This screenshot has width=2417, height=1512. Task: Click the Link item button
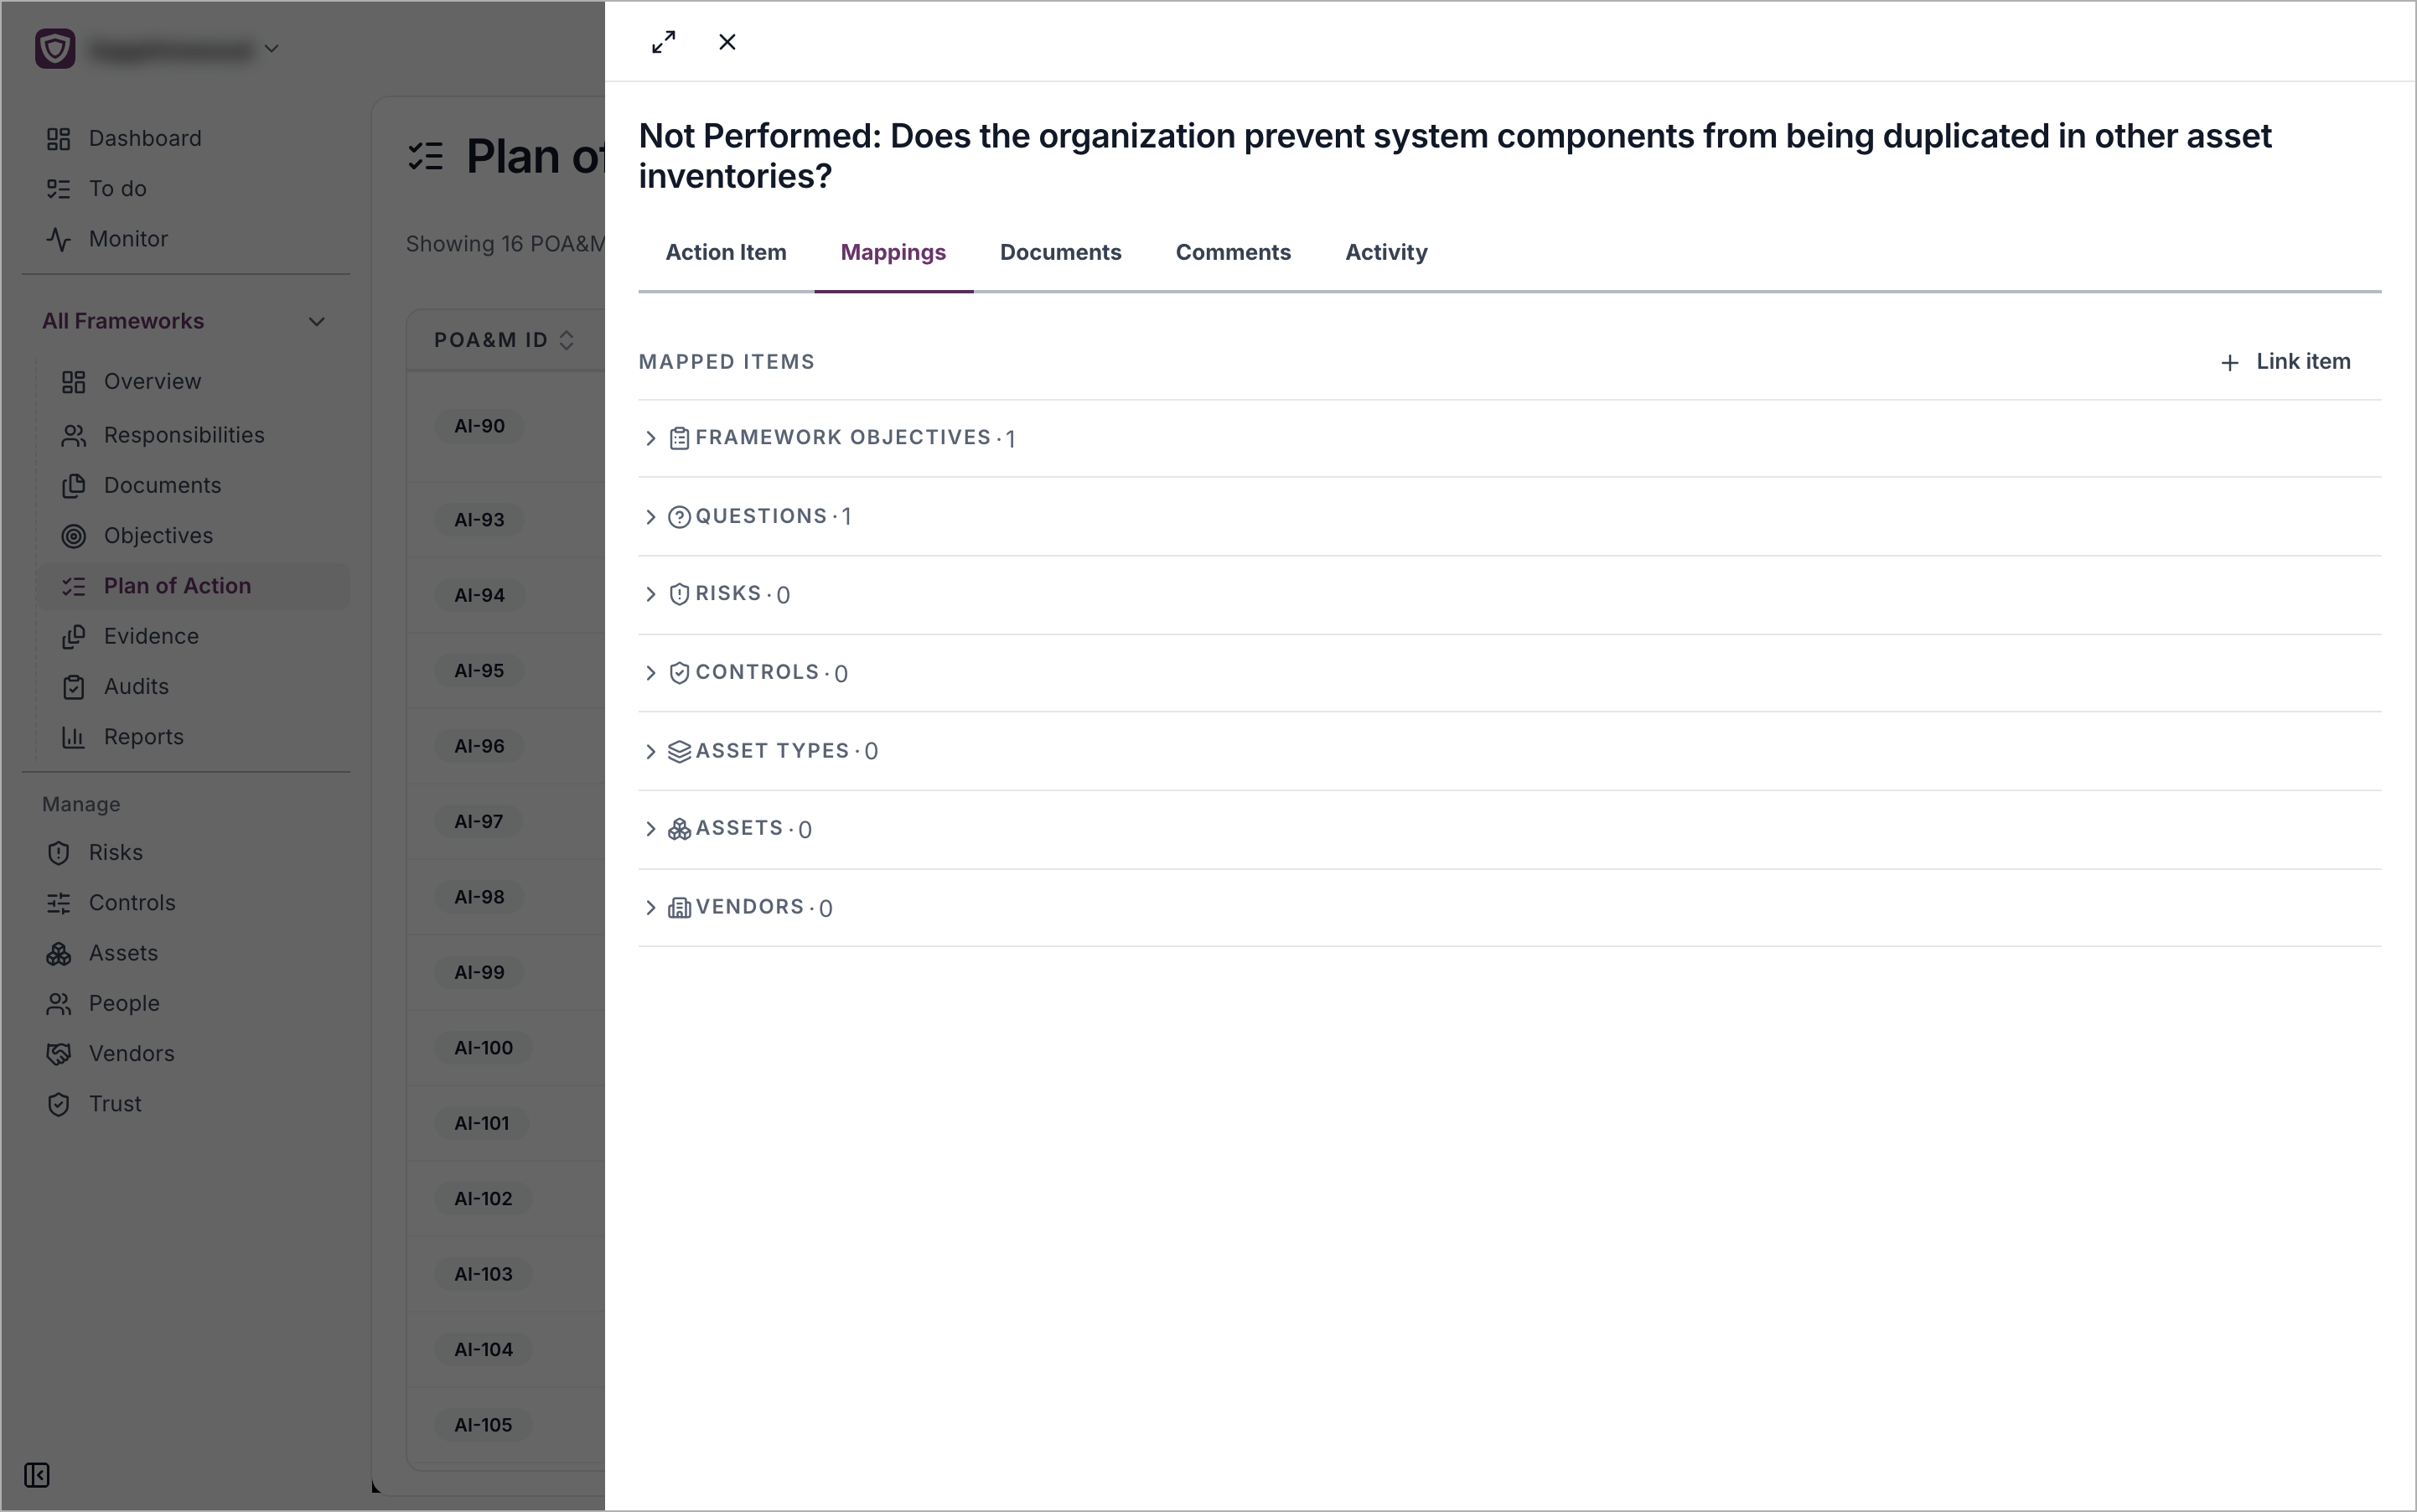[2285, 362]
